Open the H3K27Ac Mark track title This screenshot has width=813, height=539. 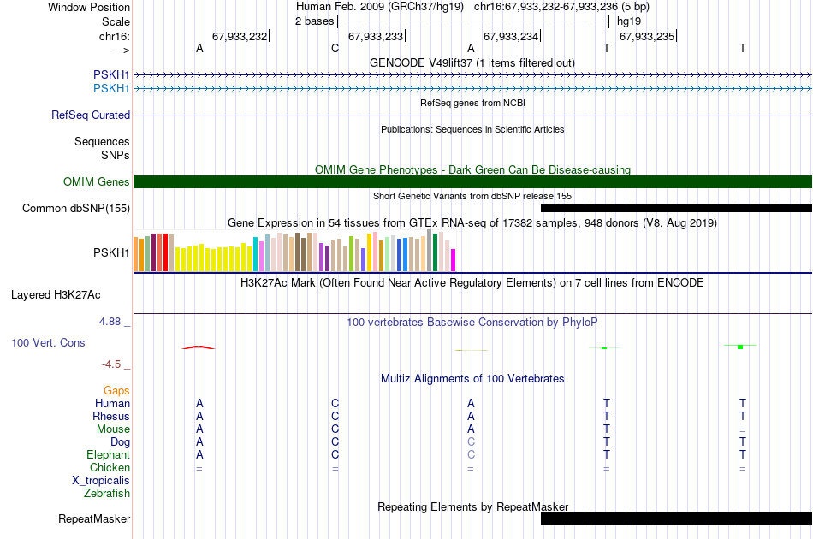(472, 282)
